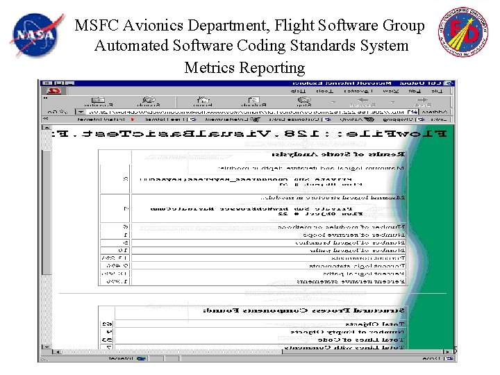Click the 'Total Objects' row label

coord(375,324)
